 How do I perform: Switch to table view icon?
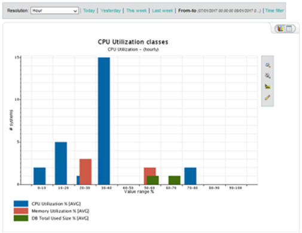pos(289,29)
